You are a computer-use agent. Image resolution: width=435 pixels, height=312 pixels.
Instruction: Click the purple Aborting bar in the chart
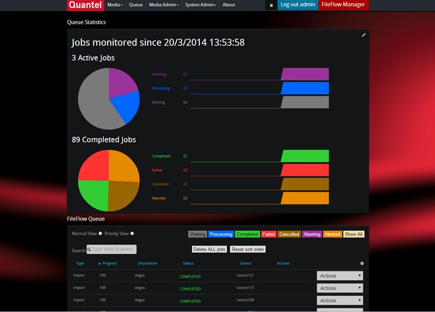[x=305, y=74]
